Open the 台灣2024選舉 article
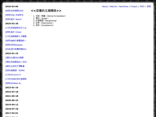The width and height of the screenshot is (156, 117). coord(14,58)
